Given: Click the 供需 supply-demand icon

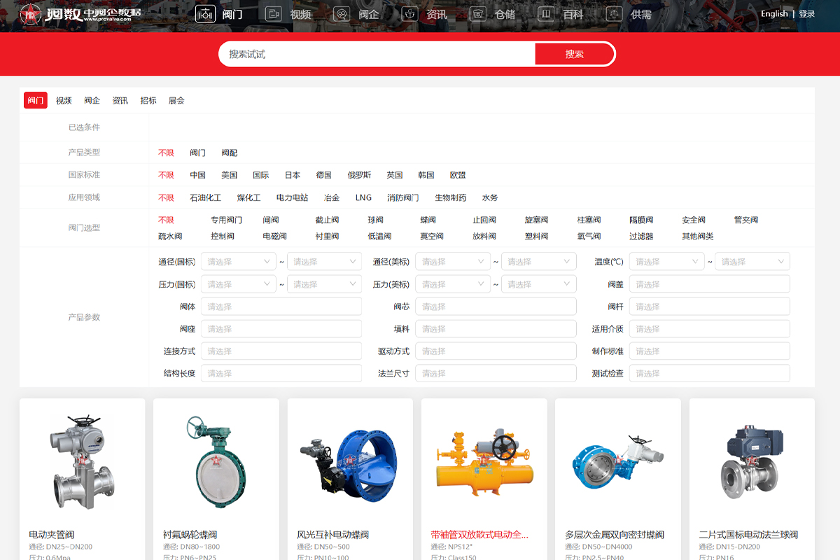Looking at the screenshot, I should pyautogui.click(x=614, y=14).
